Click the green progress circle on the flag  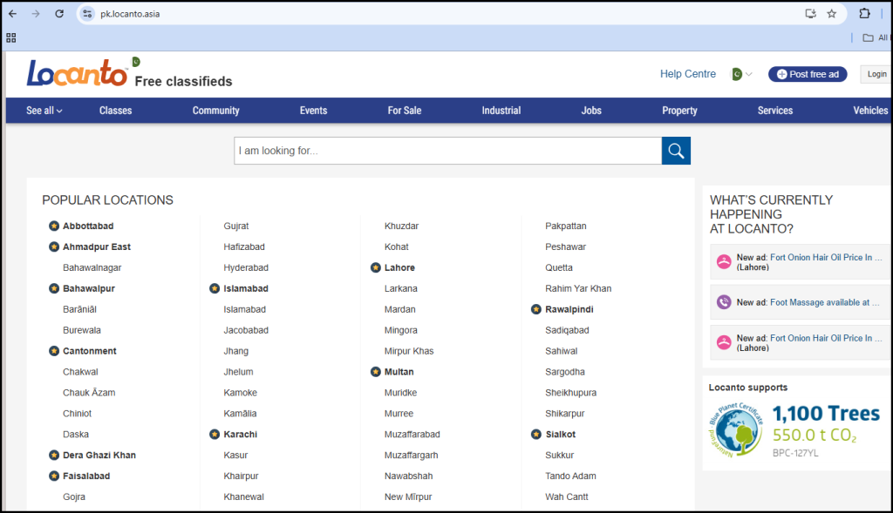click(737, 74)
